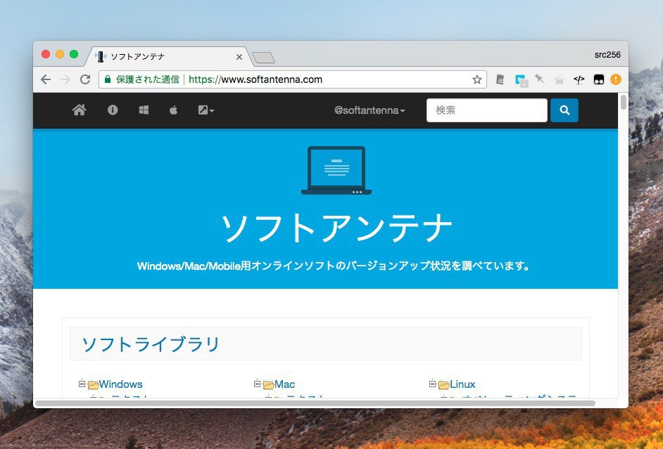Click the horizontal scrollbar at window bottom
This screenshot has height=449, width=663.
click(x=315, y=403)
